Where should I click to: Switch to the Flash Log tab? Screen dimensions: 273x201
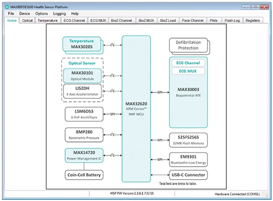(x=232, y=21)
